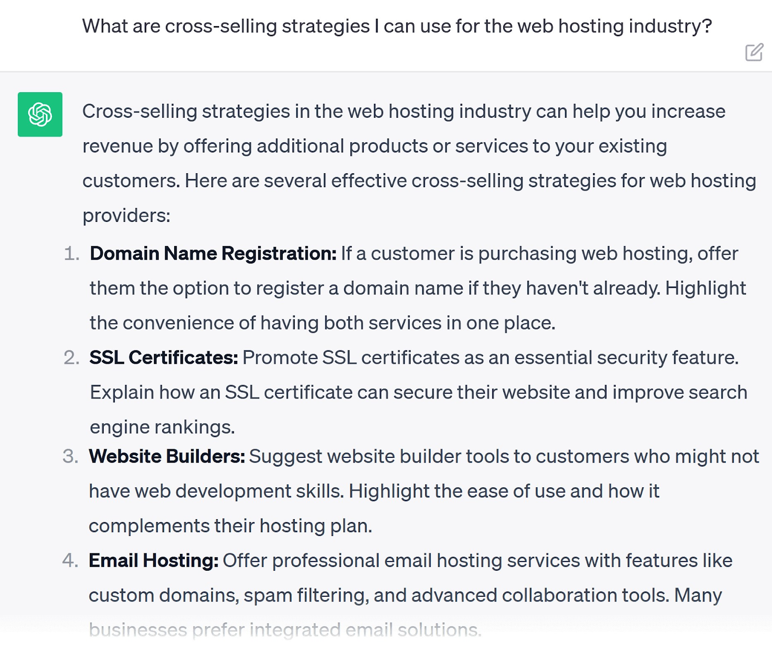Screen dimensions: 772x646
Task: Click list number 1 marker
Action: pos(71,254)
